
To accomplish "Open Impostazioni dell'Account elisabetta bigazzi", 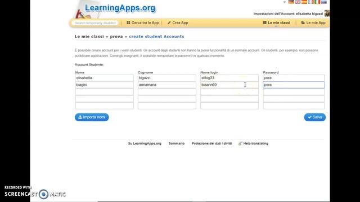I will [x=288, y=13].
